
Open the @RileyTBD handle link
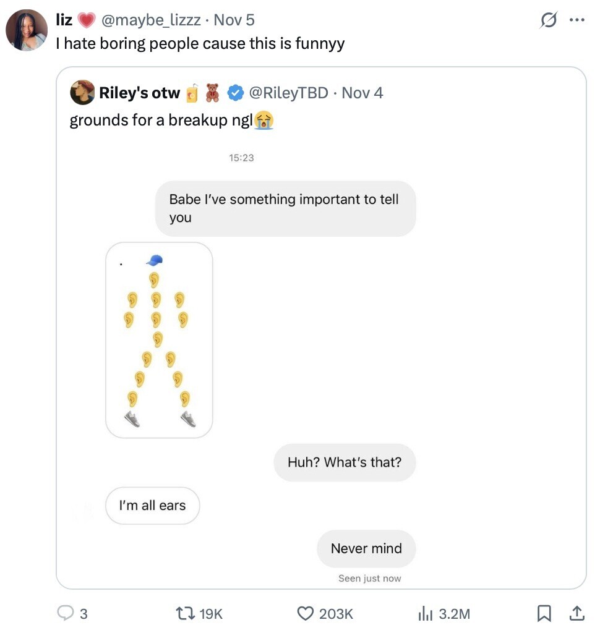pyautogui.click(x=288, y=93)
